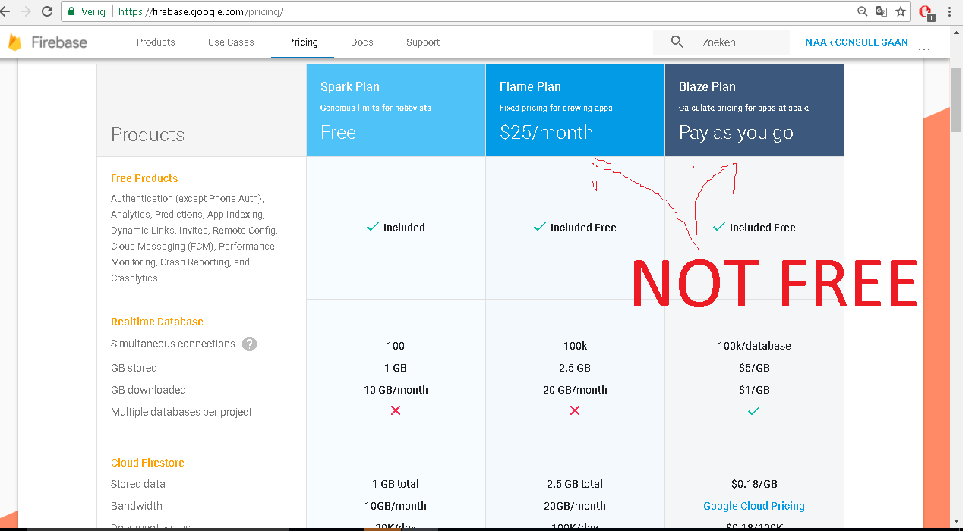Click the 20 GB/month value

[x=575, y=390]
